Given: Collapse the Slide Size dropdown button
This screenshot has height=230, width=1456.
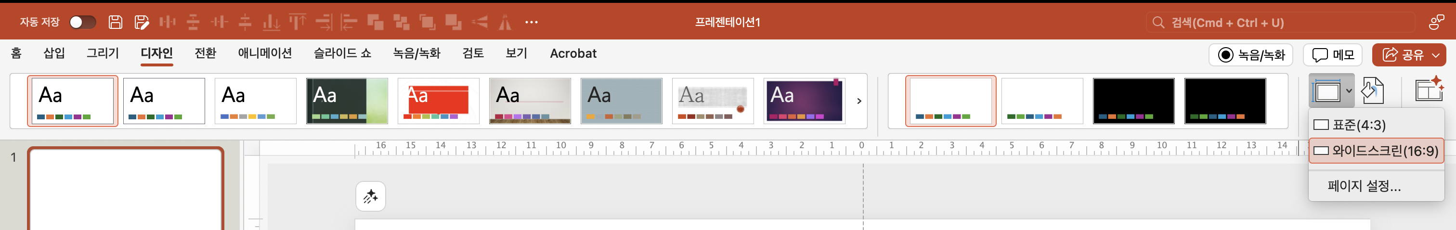Looking at the screenshot, I should [1331, 90].
